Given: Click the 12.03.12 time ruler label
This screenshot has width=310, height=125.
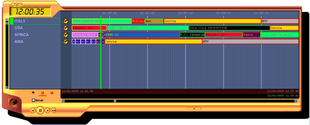Looking at the screenshot, I should tap(185, 13).
